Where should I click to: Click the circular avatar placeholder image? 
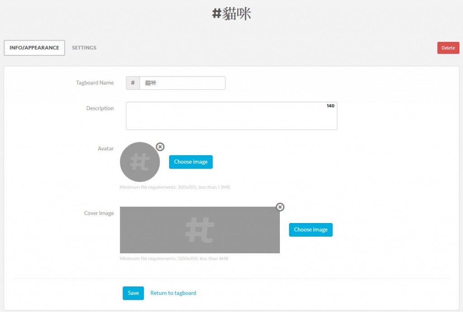click(x=140, y=162)
